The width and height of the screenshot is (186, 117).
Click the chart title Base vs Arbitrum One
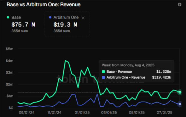point(44,4)
